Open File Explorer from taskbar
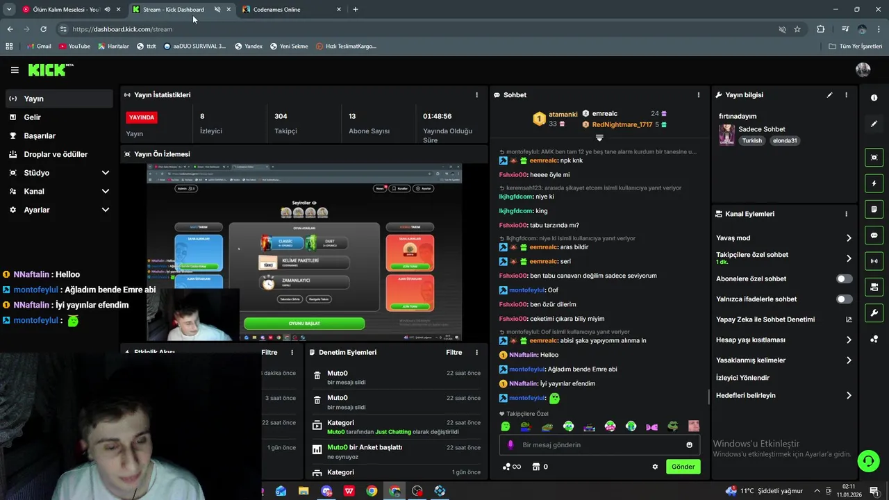This screenshot has width=889, height=500. pos(304,491)
